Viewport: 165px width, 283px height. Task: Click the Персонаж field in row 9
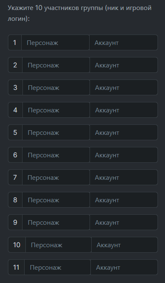56,222
